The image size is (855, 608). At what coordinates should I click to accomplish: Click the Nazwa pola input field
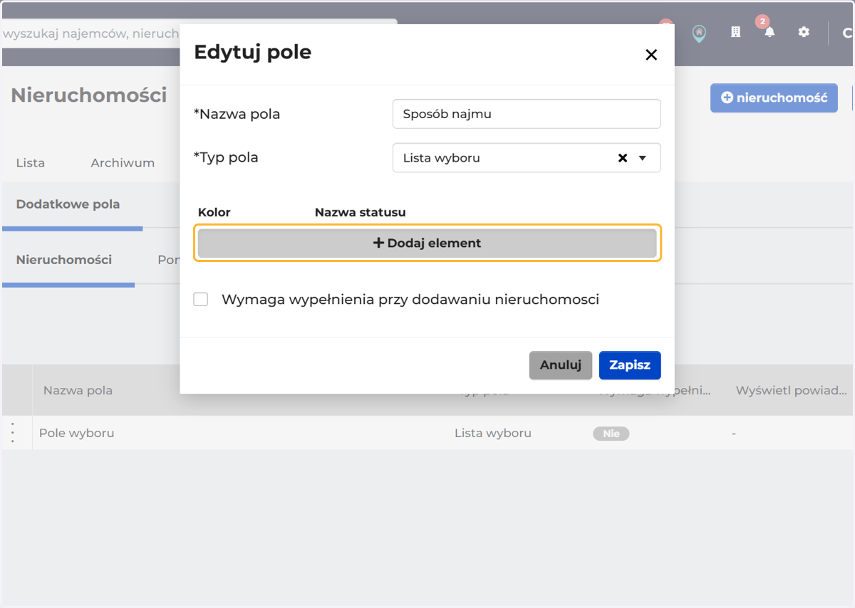527,114
